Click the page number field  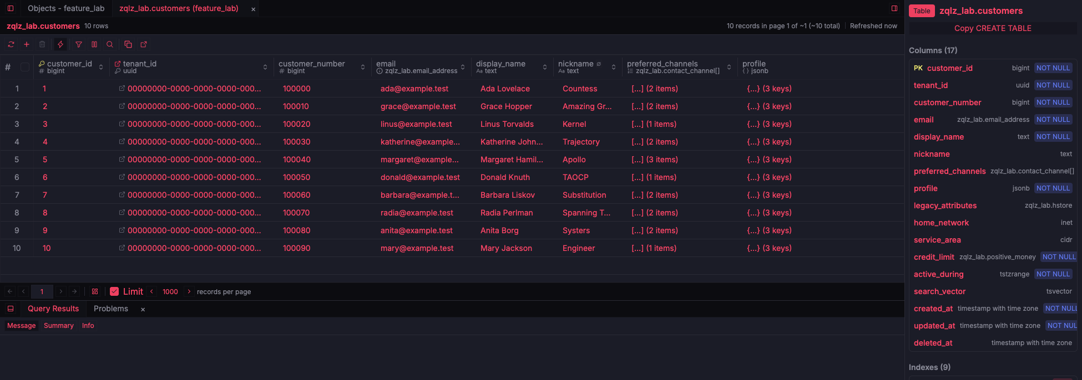(42, 291)
